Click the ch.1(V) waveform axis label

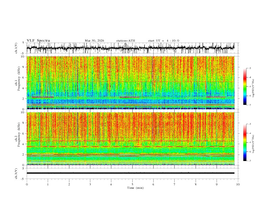point(16,48)
